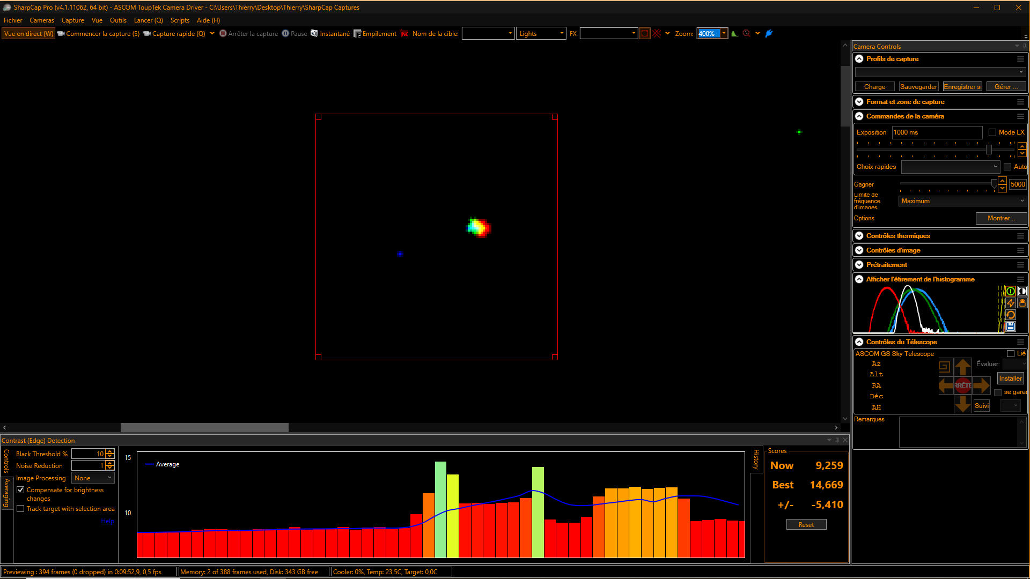Image resolution: width=1030 pixels, height=579 pixels.
Task: Click the Gérer profiles button
Action: point(1006,87)
